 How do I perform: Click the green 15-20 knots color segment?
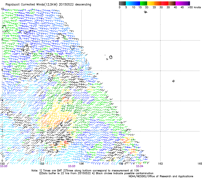[x=144, y=3]
